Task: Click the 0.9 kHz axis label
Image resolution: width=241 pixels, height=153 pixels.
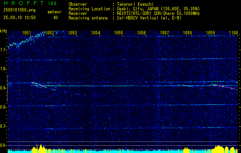Action: [x=3, y=88]
